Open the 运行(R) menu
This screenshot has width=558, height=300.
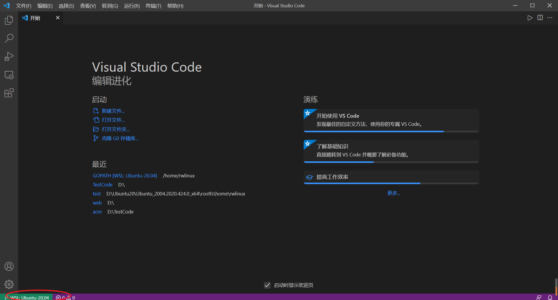click(x=132, y=6)
